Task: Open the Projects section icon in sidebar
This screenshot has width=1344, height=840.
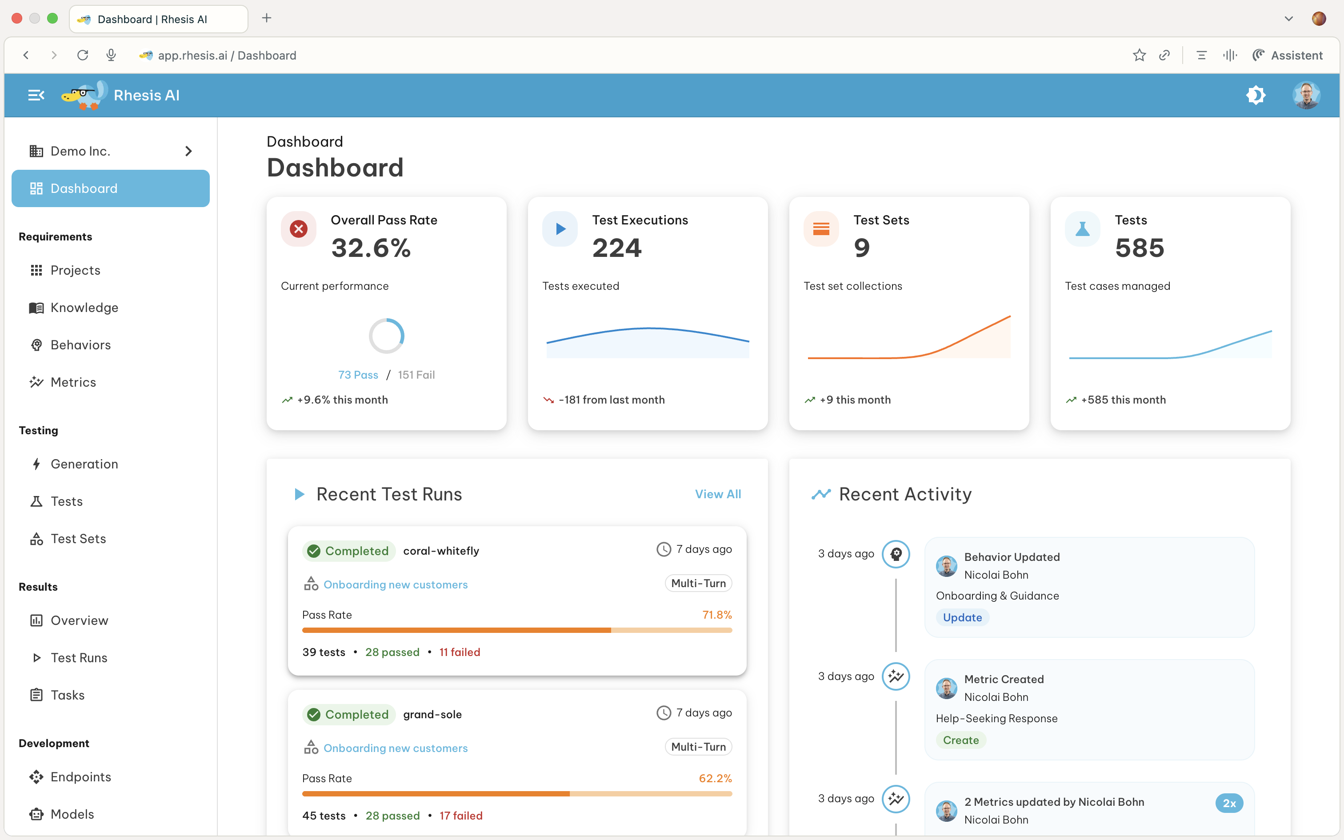Action: 36,270
